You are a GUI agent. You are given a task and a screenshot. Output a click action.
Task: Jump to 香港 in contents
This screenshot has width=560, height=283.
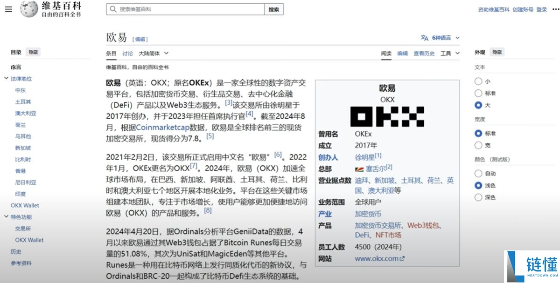coord(20,171)
